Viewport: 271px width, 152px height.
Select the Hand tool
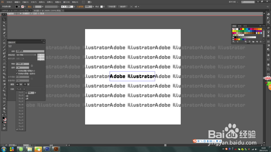pyautogui.click(x=4, y=109)
